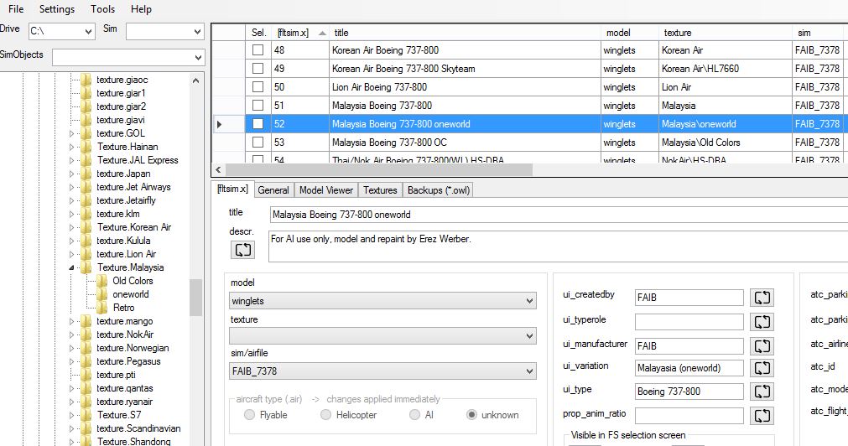848x446 pixels.
Task: Click row header arrow for row 52
Action: tap(220, 124)
